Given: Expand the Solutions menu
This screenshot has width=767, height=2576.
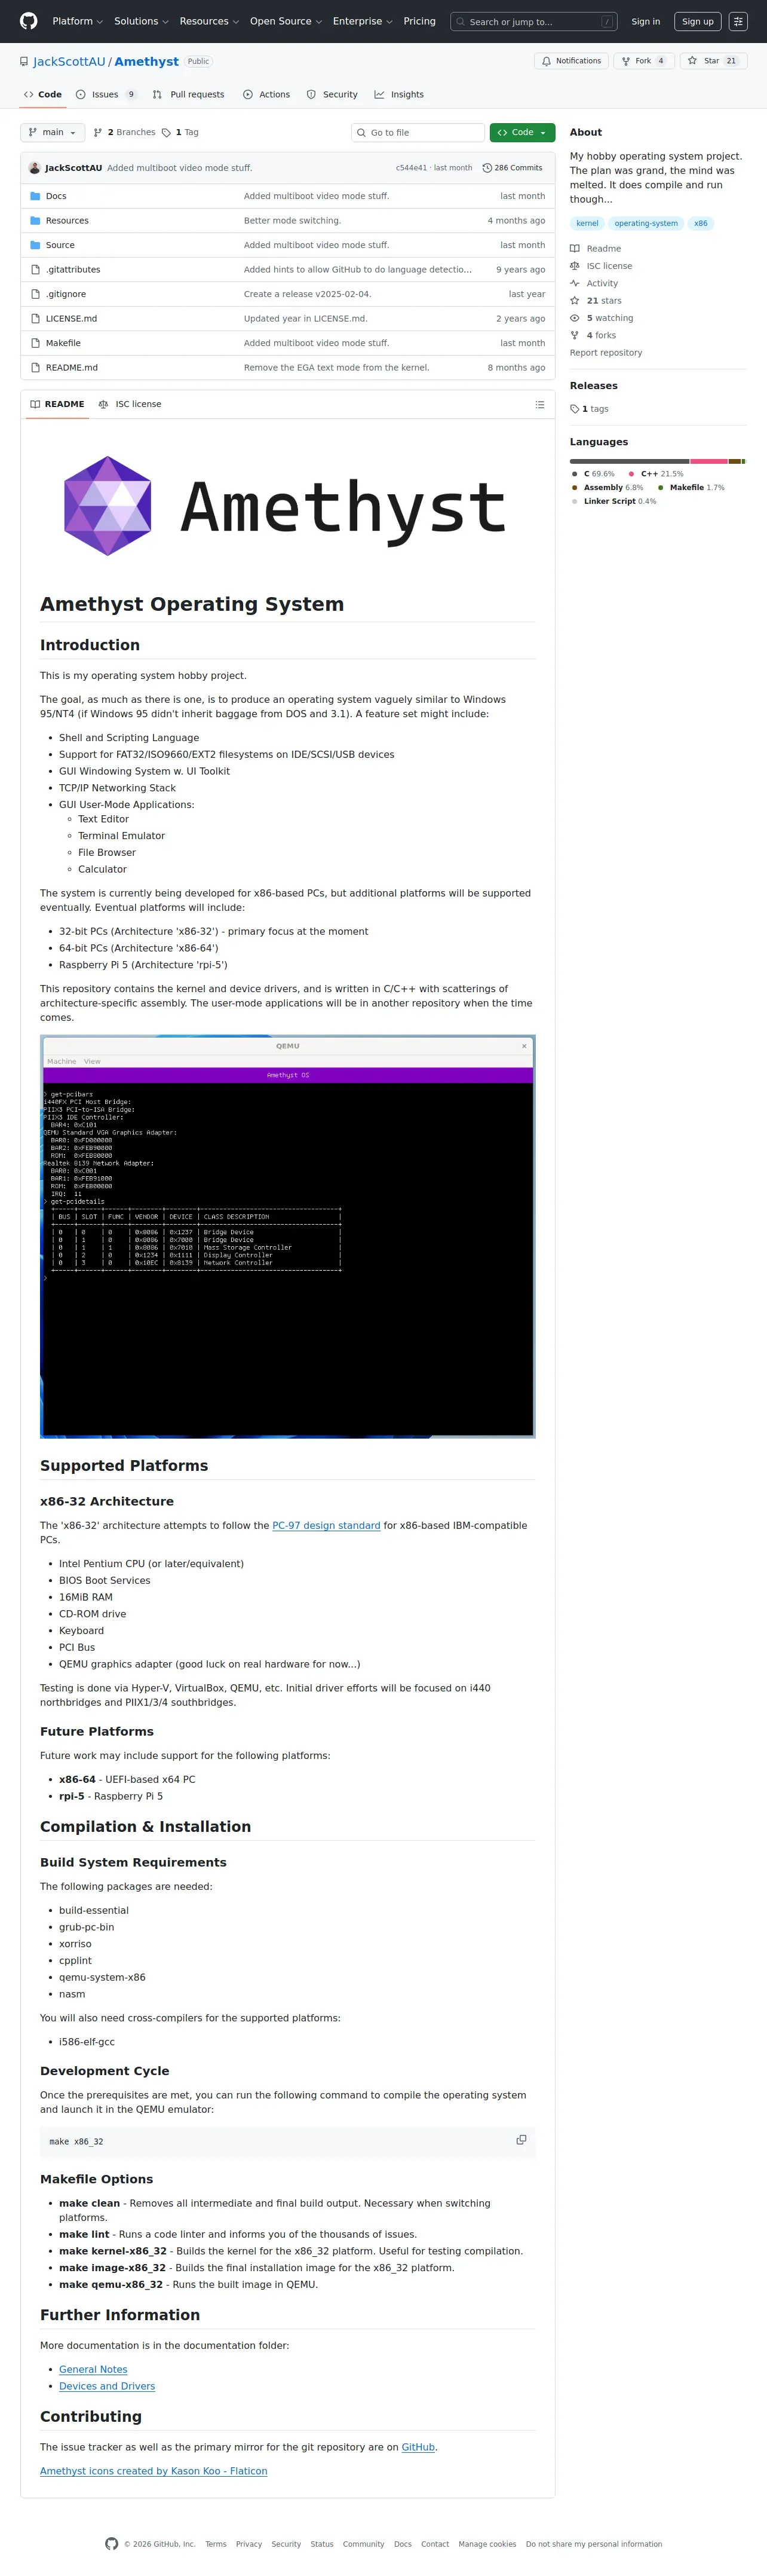Looking at the screenshot, I should point(141,21).
